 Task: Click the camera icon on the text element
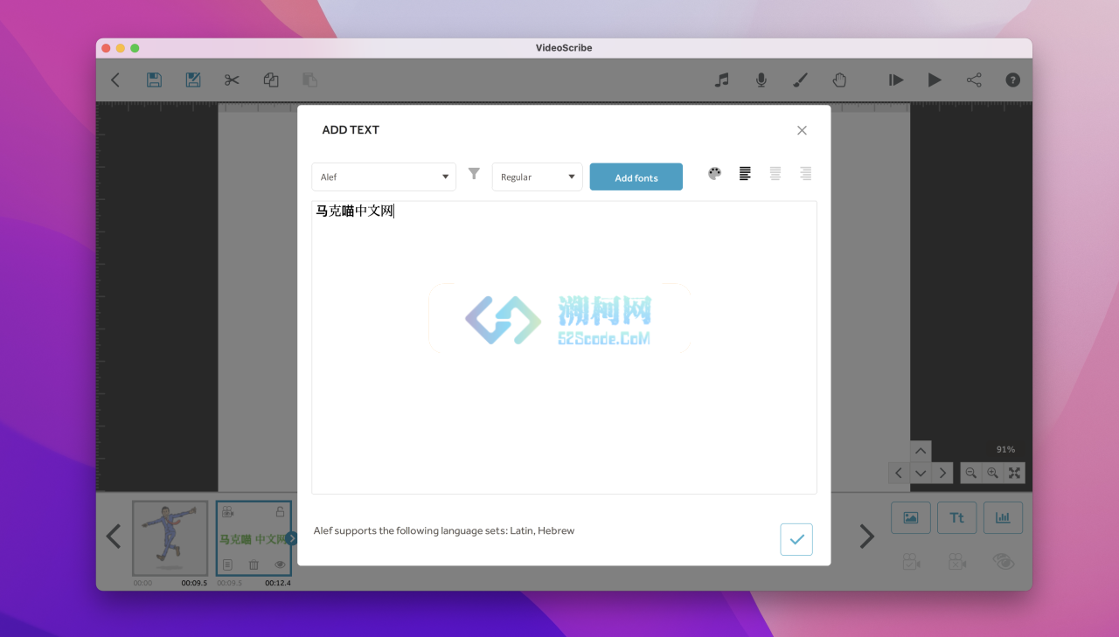228,512
